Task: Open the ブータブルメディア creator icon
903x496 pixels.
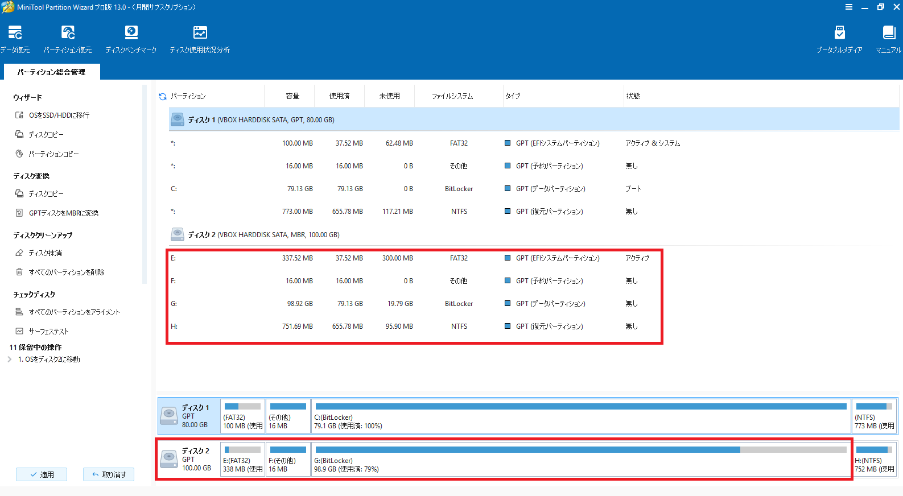Action: pos(839,32)
